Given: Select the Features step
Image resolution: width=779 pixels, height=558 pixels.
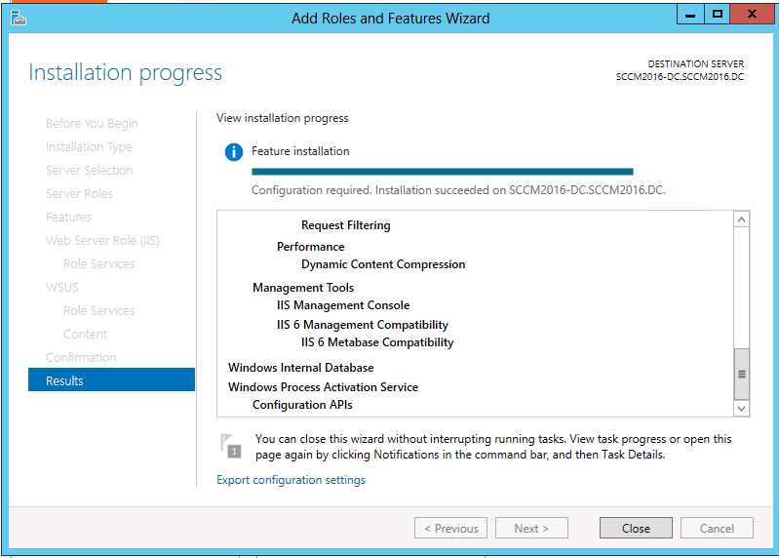Looking at the screenshot, I should [x=68, y=218].
